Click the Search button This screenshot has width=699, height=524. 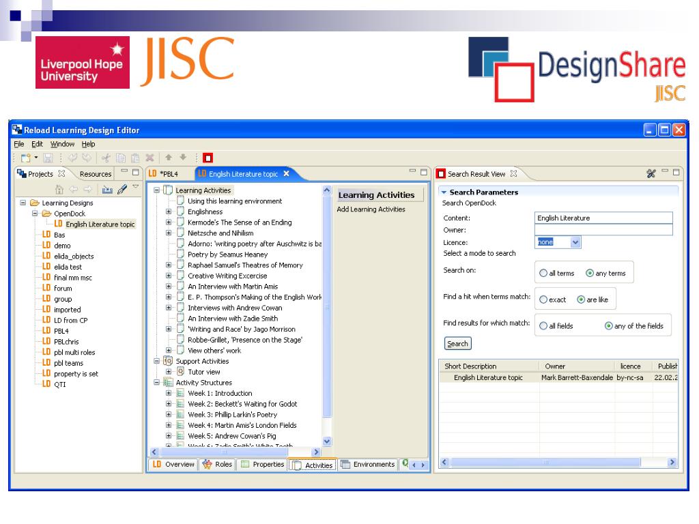pos(458,344)
